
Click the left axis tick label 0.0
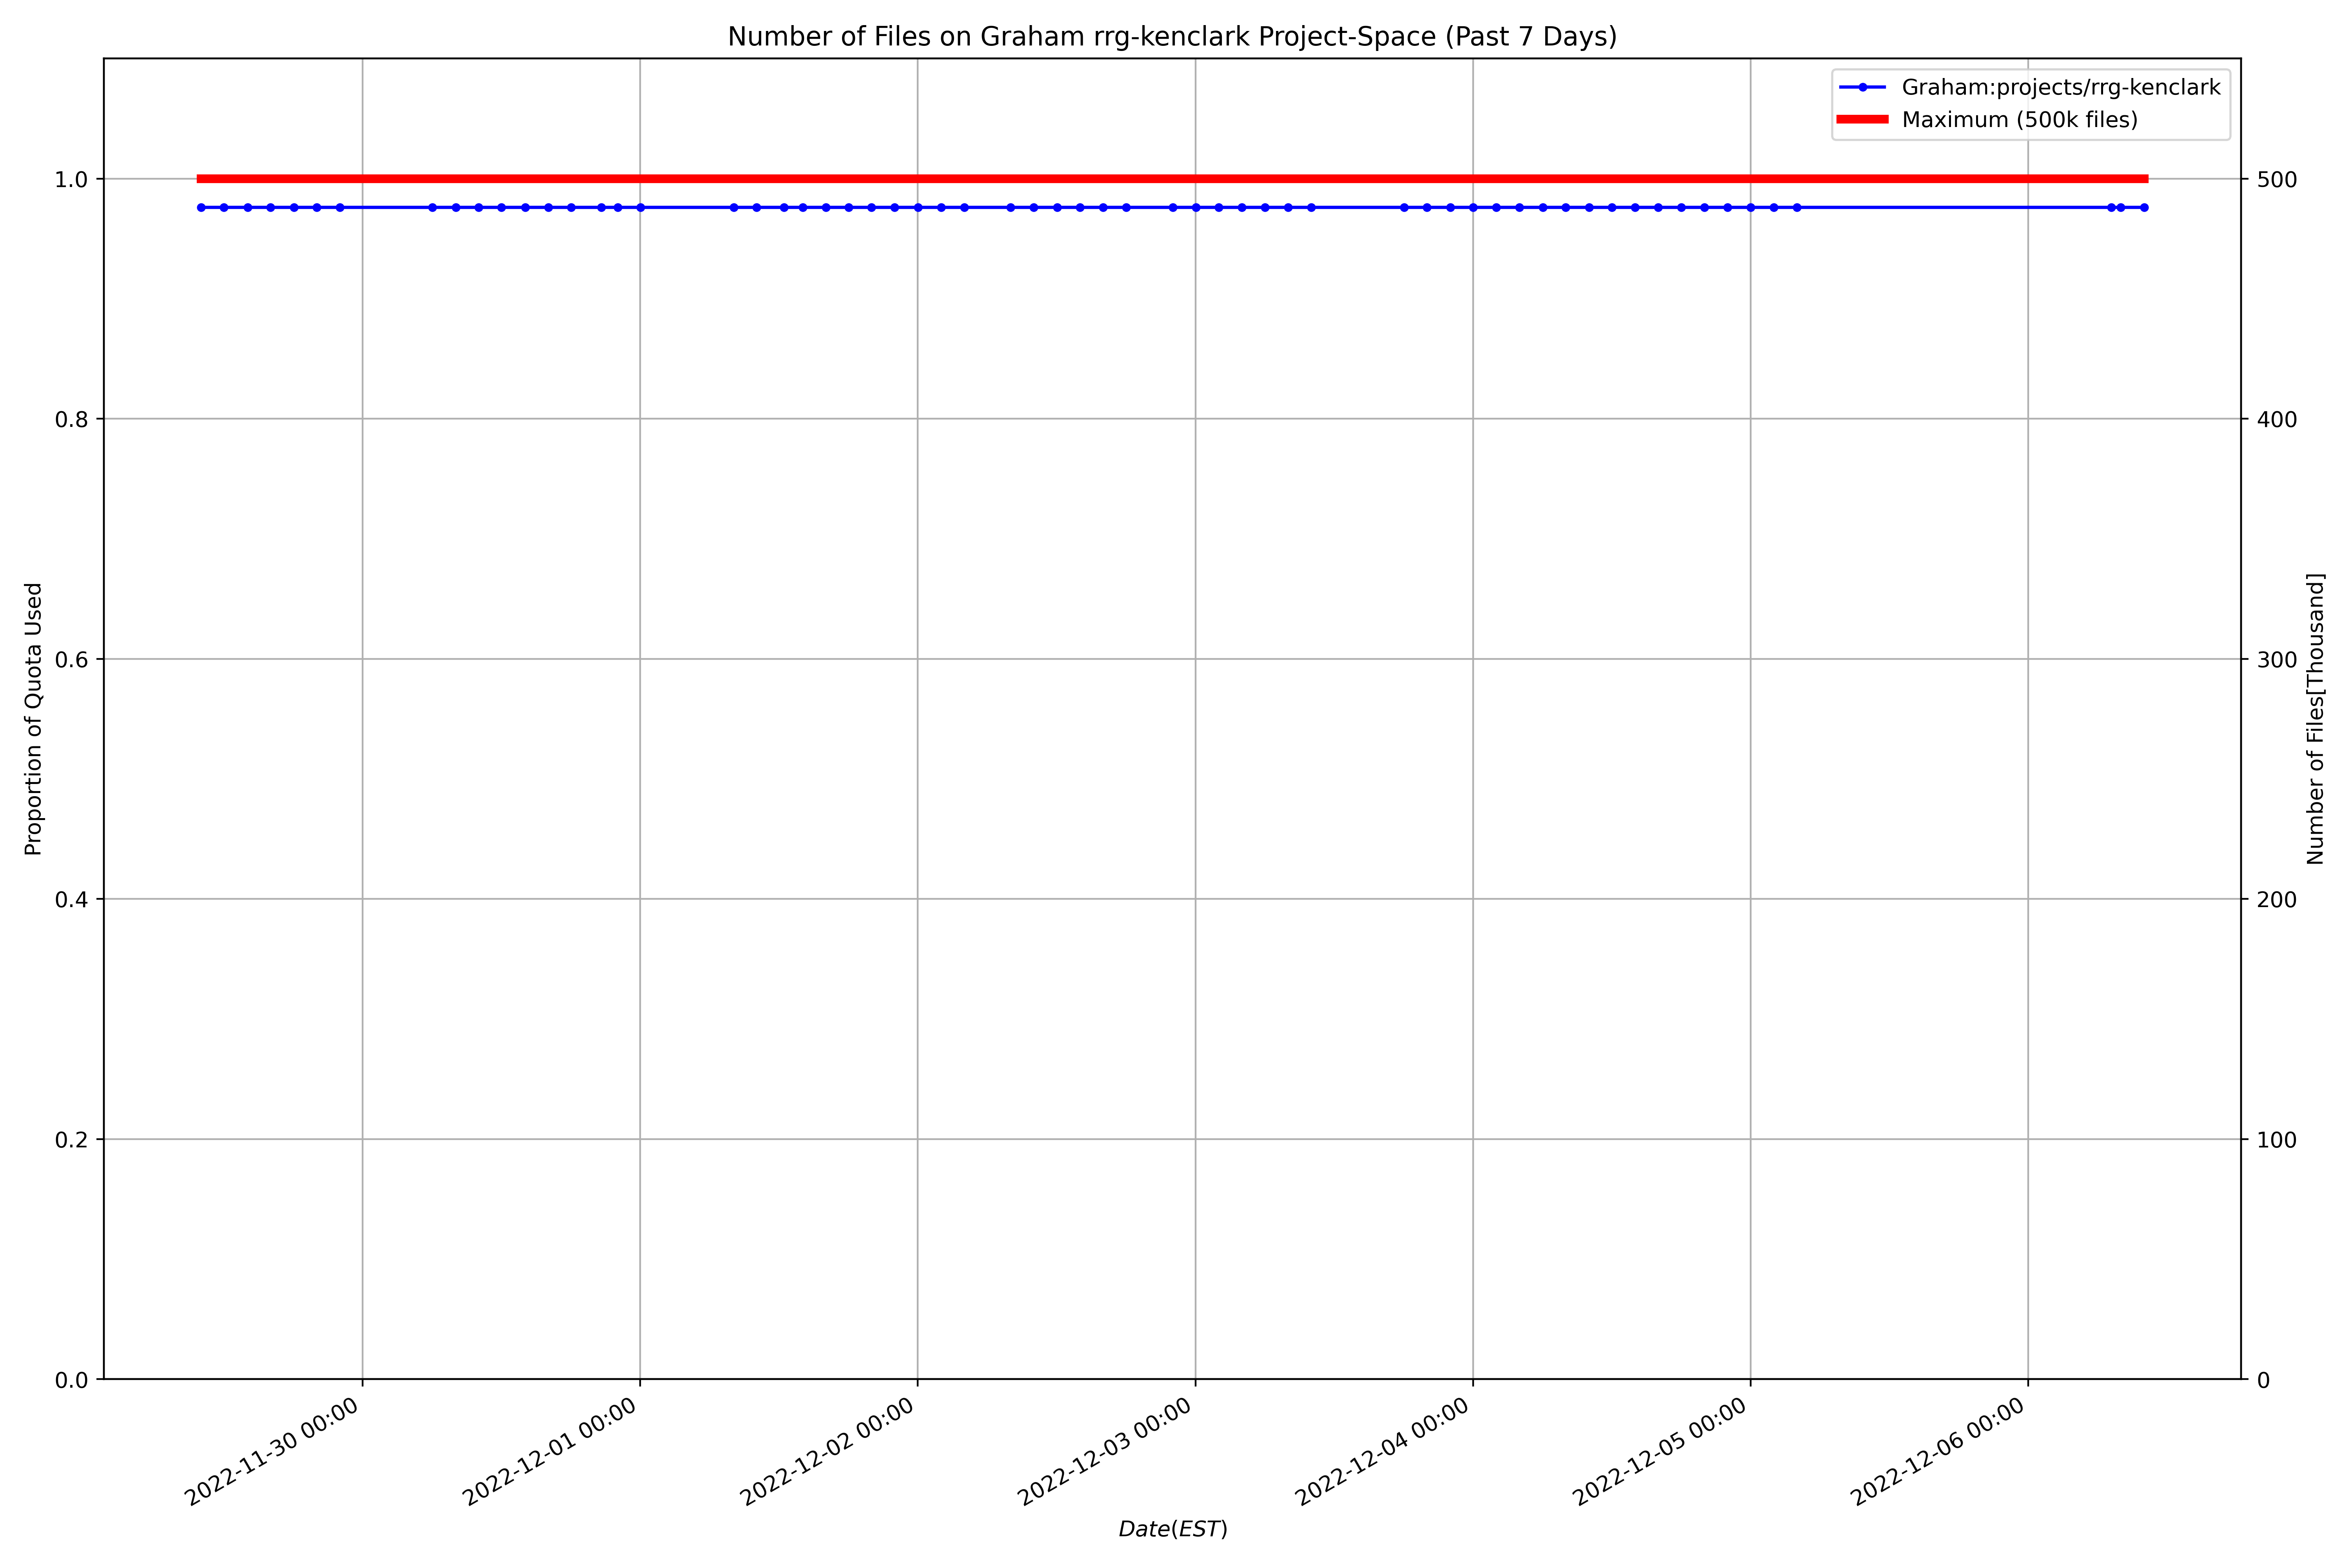click(71, 1380)
